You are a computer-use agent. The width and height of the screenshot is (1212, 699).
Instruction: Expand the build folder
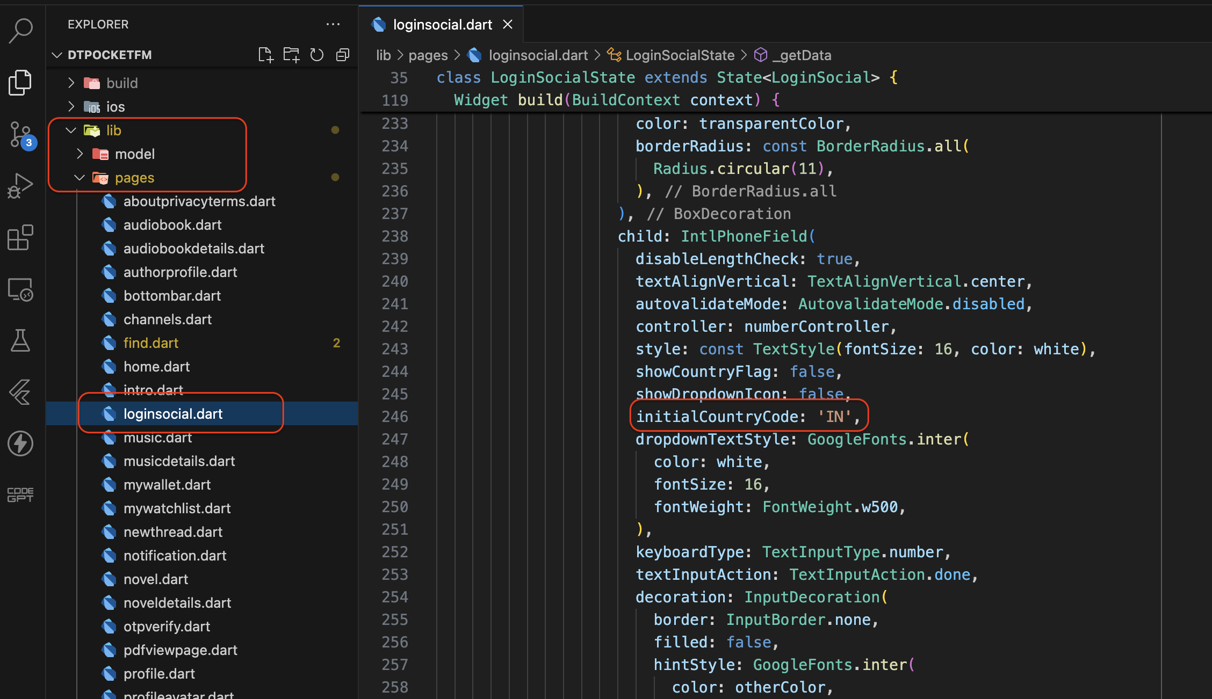[71, 83]
